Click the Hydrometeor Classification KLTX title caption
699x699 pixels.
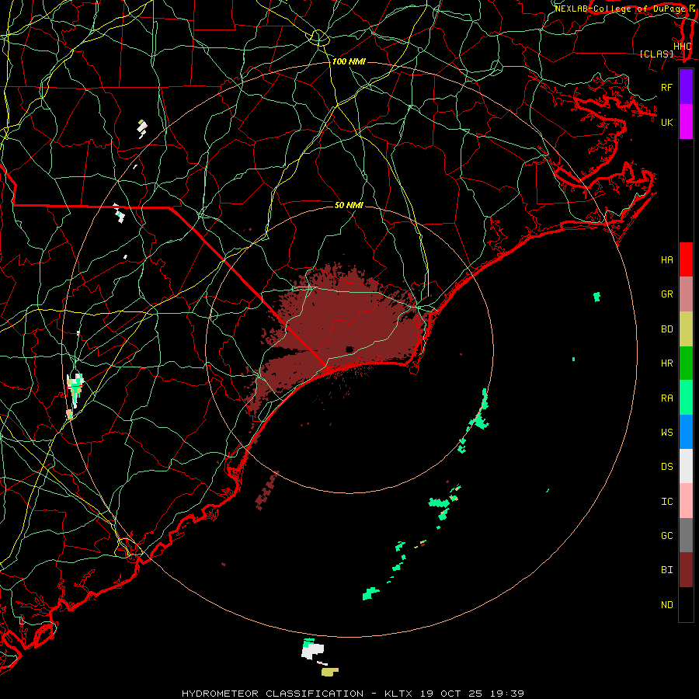[x=353, y=694]
